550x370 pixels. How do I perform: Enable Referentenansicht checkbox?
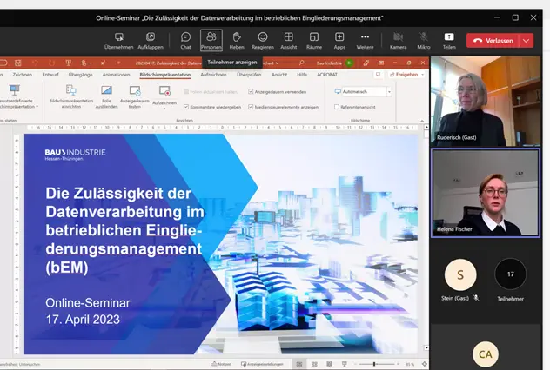coord(337,107)
